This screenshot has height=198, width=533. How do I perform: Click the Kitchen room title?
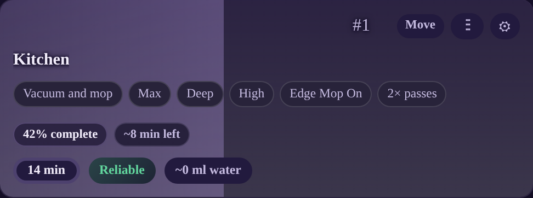41,59
